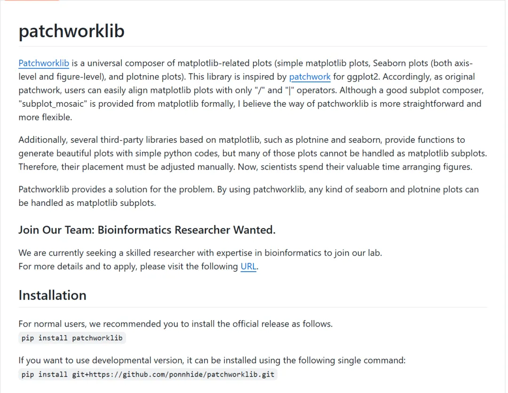508x393 pixels.
Task: Click the phrase This library is inspired by
Action: pos(236,77)
